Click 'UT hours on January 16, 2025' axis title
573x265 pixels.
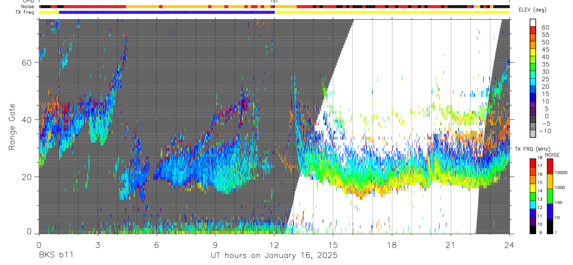274,256
